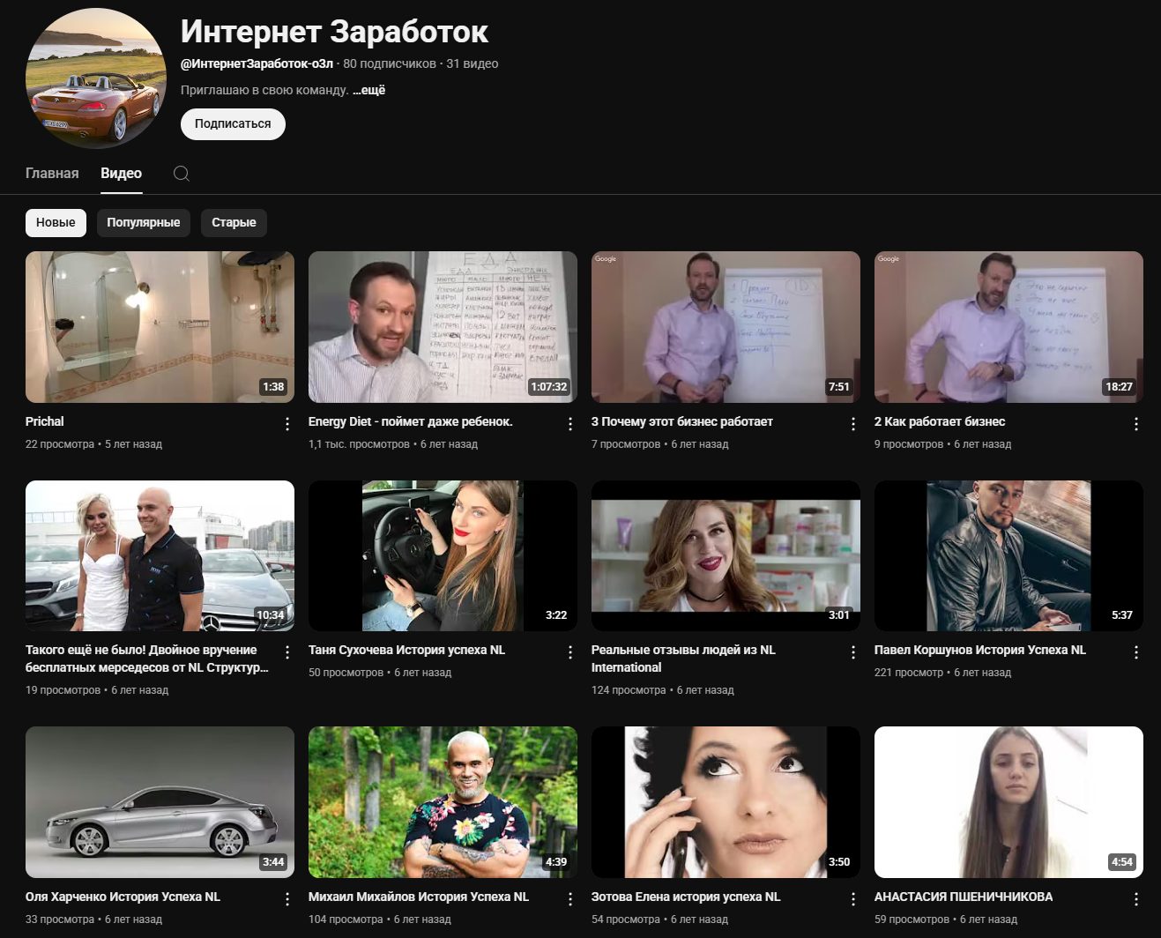Open '2 Как работает бизнес' title link
The image size is (1161, 938).
click(940, 421)
